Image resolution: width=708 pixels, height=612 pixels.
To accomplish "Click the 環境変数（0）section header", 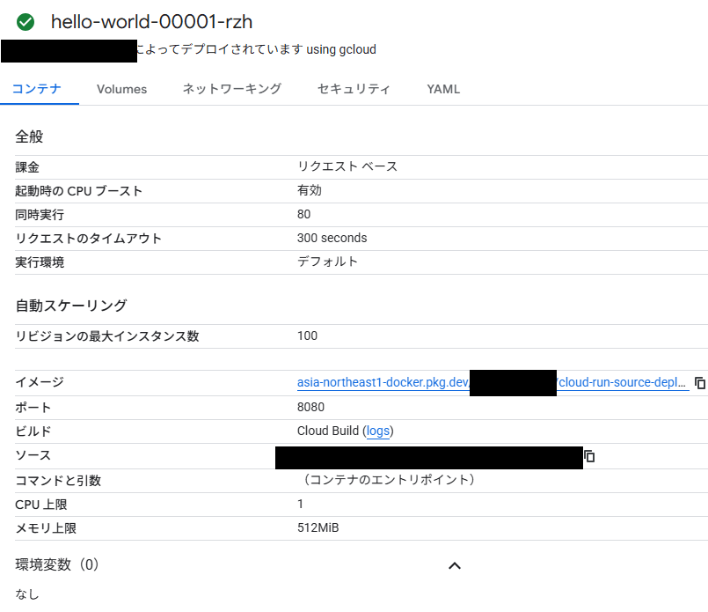I will [x=57, y=564].
